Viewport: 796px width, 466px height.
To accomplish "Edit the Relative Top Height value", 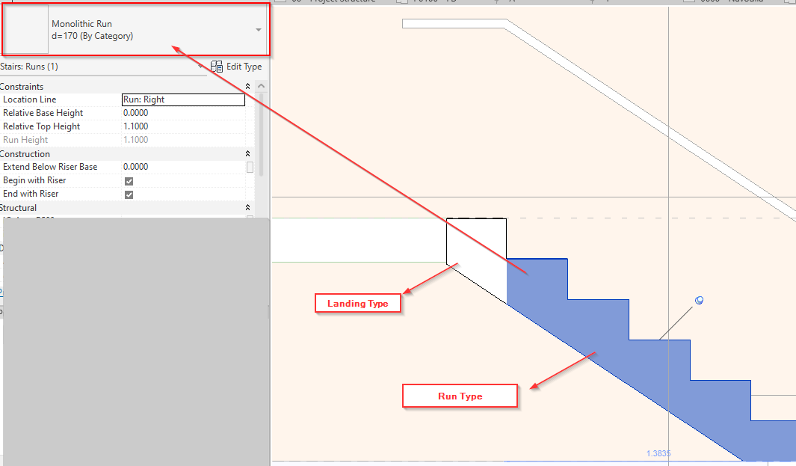I will coord(183,126).
